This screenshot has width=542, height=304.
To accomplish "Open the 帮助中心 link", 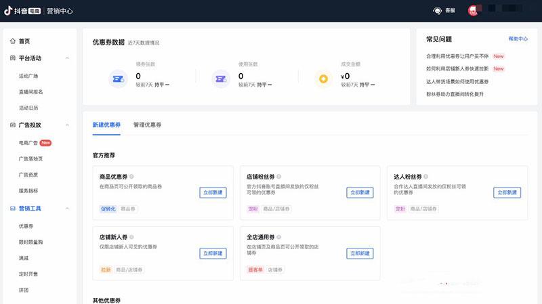I will pyautogui.click(x=518, y=39).
